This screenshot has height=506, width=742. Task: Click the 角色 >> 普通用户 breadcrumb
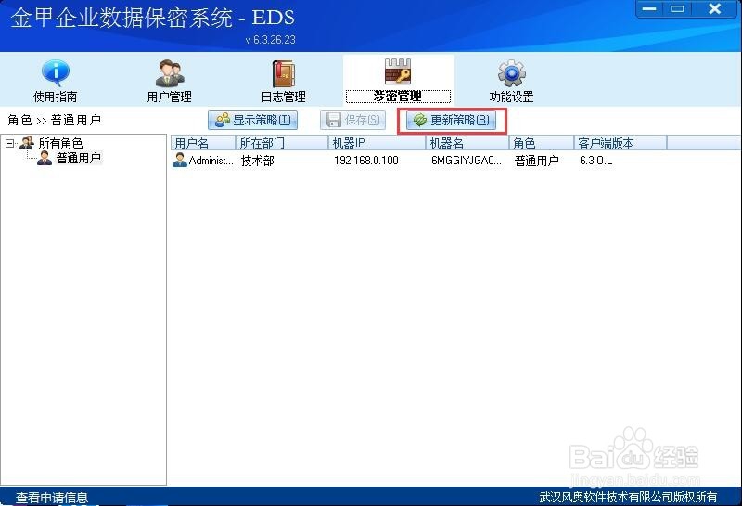coord(55,120)
